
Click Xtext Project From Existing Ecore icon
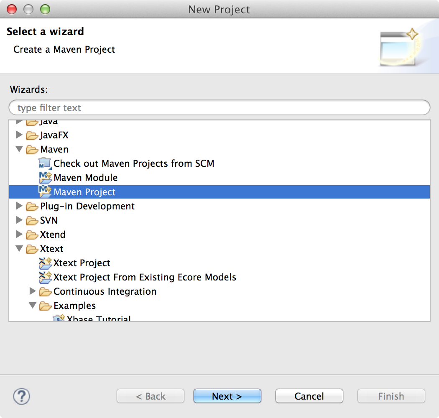point(45,277)
